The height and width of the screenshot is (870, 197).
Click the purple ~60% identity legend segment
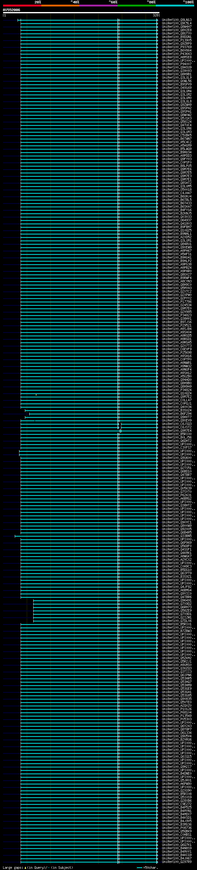98,6
